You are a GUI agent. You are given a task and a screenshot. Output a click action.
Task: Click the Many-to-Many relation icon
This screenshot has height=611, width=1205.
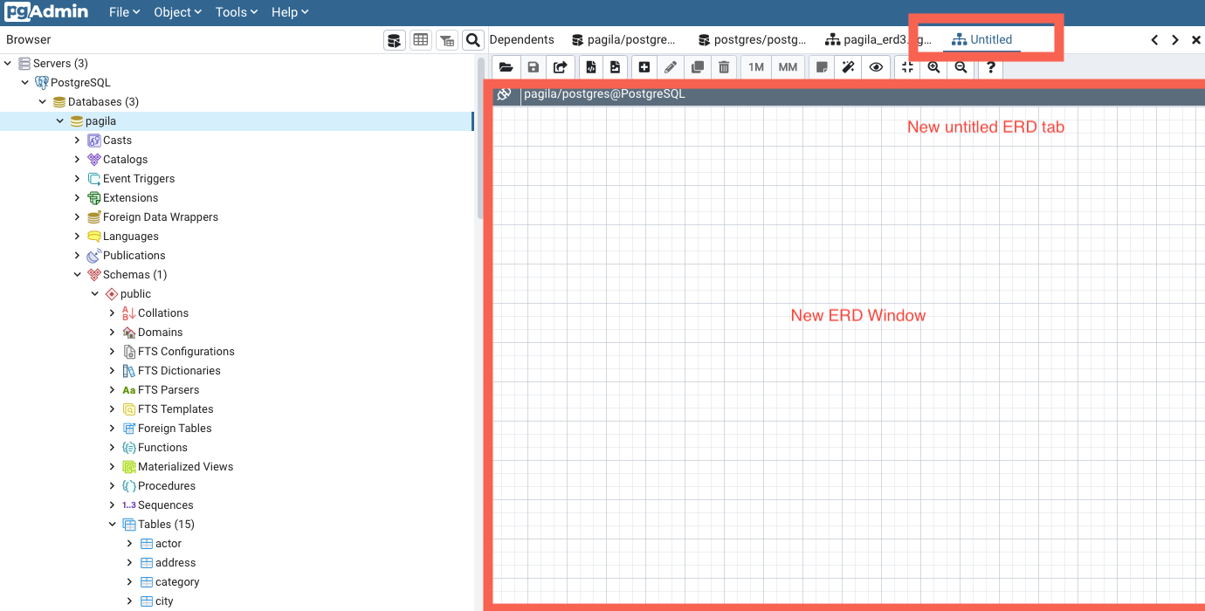point(788,66)
